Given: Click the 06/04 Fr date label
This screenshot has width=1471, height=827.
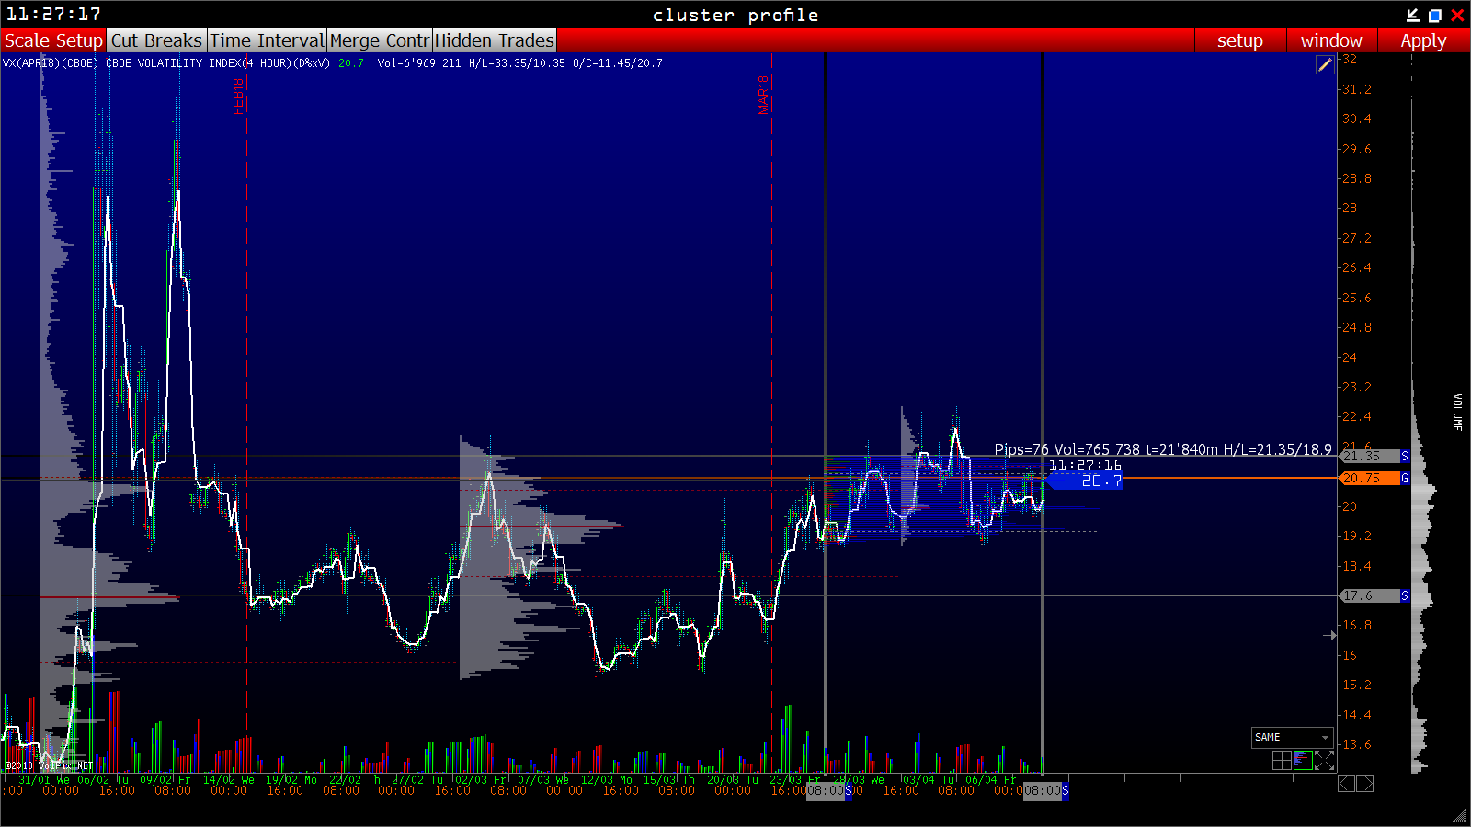Looking at the screenshot, I should click(x=991, y=780).
